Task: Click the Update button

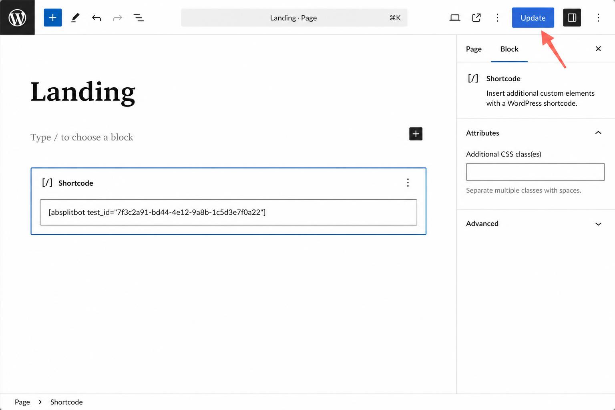Action: pyautogui.click(x=533, y=18)
